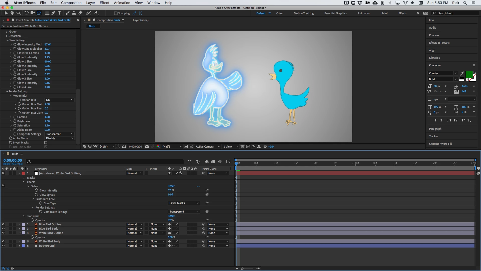This screenshot has height=271, width=481.
Task: Open the Motion Blur dropdown
Action: coord(60,100)
